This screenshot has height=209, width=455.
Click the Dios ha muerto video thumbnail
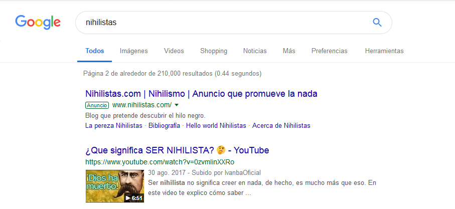tap(114, 186)
